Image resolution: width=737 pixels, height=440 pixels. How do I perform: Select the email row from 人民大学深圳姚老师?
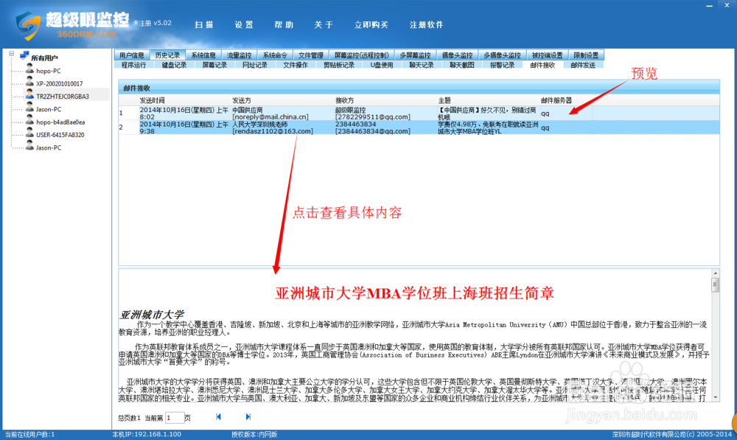pyautogui.click(x=419, y=128)
